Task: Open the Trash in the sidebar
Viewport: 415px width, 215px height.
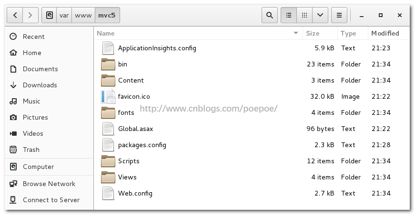Action: [x=31, y=150]
